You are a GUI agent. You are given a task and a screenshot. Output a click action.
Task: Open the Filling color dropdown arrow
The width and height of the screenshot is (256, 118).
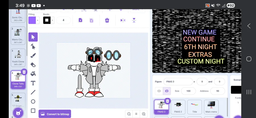click(x=38, y=20)
